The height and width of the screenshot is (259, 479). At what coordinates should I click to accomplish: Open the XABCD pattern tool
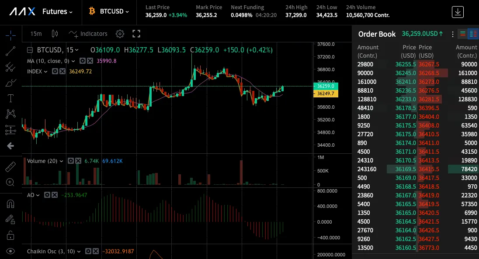10,114
